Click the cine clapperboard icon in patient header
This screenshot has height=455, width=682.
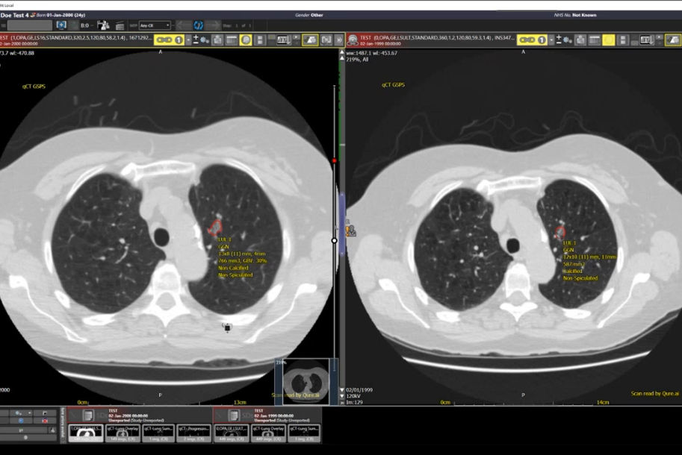point(119,26)
